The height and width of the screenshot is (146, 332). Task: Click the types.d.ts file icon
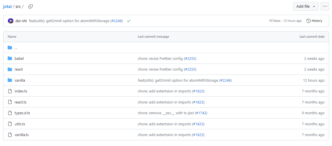[x=10, y=113]
